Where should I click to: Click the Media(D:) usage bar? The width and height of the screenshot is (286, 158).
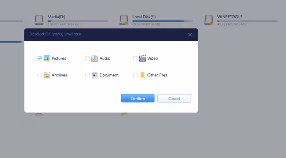pos(78,21)
